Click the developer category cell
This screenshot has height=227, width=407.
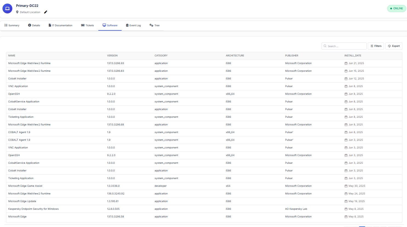[x=160, y=186]
